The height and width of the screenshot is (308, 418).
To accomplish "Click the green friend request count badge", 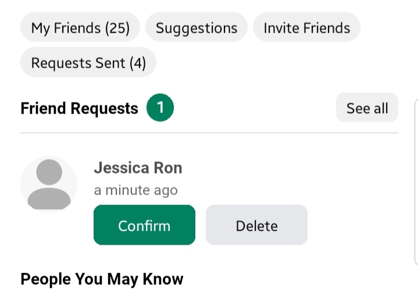I will tap(160, 108).
